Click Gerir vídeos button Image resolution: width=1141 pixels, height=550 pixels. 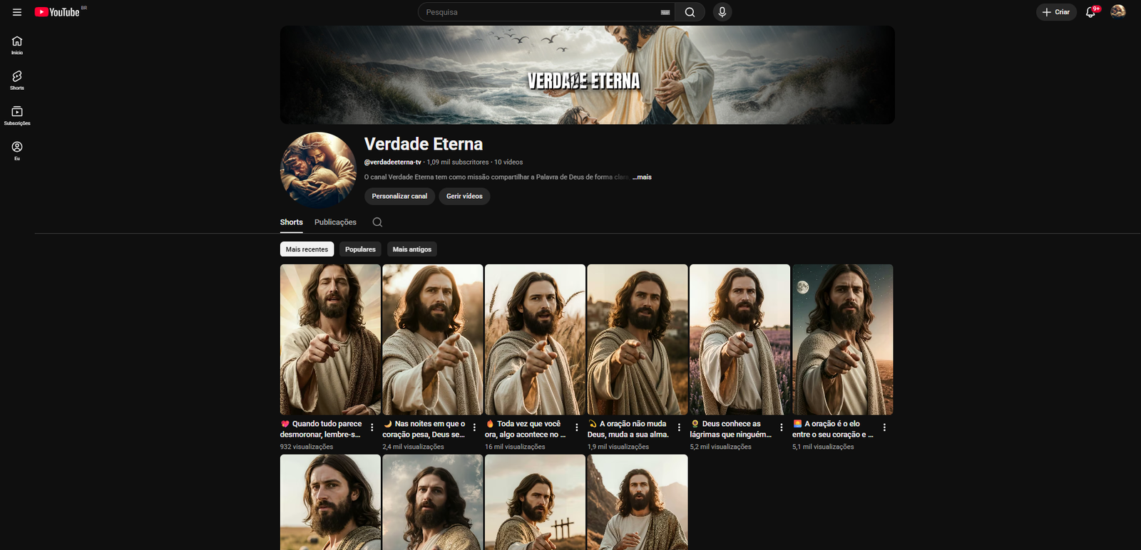point(464,196)
